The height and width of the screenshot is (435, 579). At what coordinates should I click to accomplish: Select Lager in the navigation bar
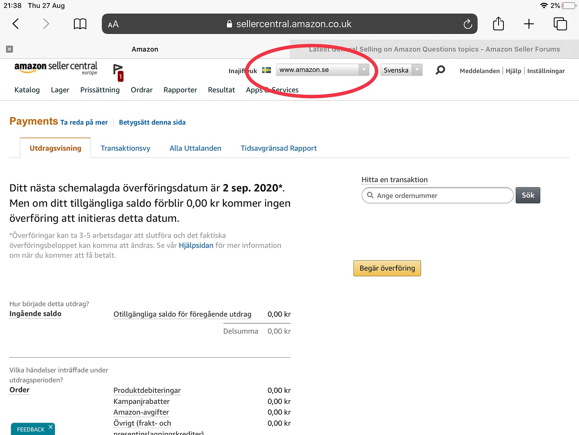(x=60, y=90)
